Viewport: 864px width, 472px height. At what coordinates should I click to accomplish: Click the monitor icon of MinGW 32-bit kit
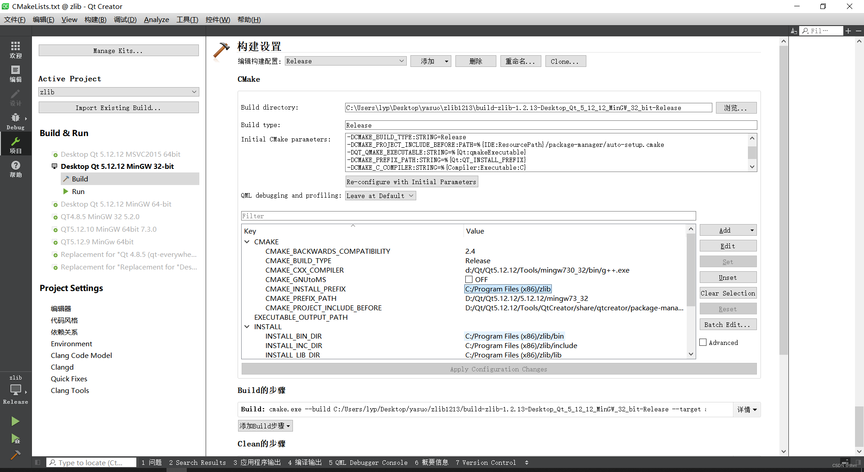coord(55,166)
